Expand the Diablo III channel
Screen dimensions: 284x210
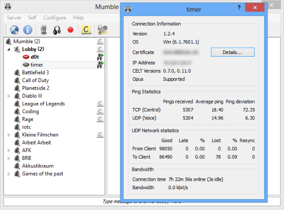coord(8,96)
